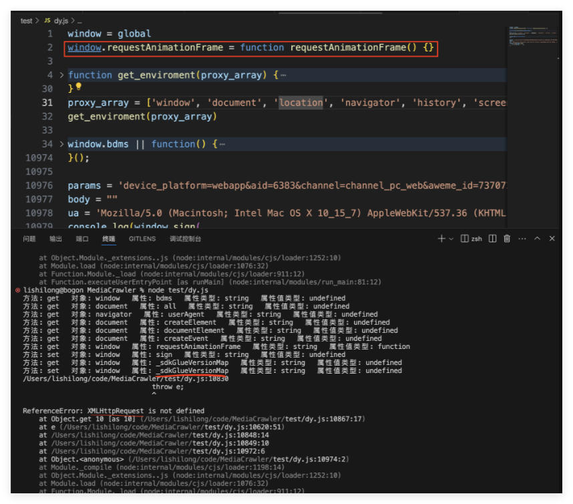Click the underlined 'window' on line 2

[x=84, y=47]
